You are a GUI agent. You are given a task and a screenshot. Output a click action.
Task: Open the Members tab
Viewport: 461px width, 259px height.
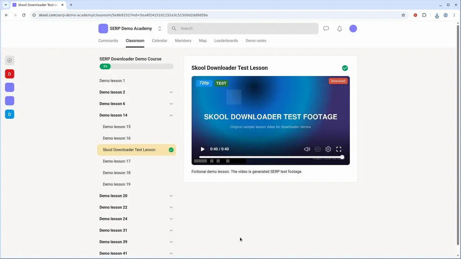tap(183, 41)
